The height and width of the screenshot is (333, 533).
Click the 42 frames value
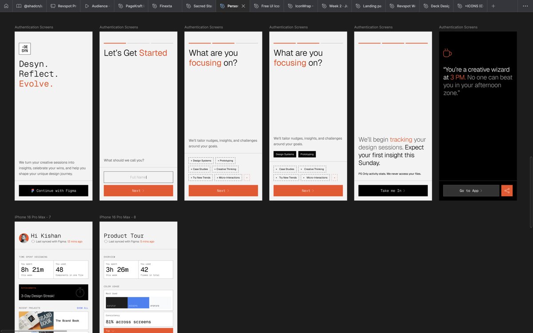click(144, 270)
